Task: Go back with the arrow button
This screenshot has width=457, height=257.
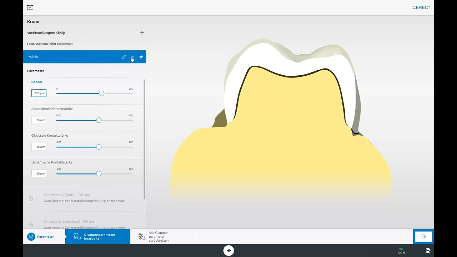Action: [228, 251]
